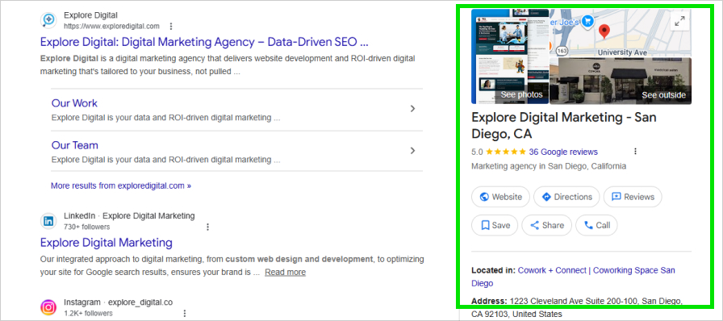The height and width of the screenshot is (321, 723).
Task: Open Explore Digital: Digital Marketing Agency result title
Action: [204, 42]
